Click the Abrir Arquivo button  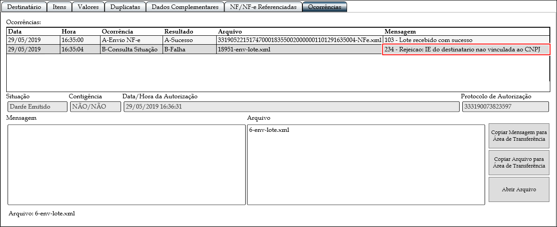tap(519, 189)
